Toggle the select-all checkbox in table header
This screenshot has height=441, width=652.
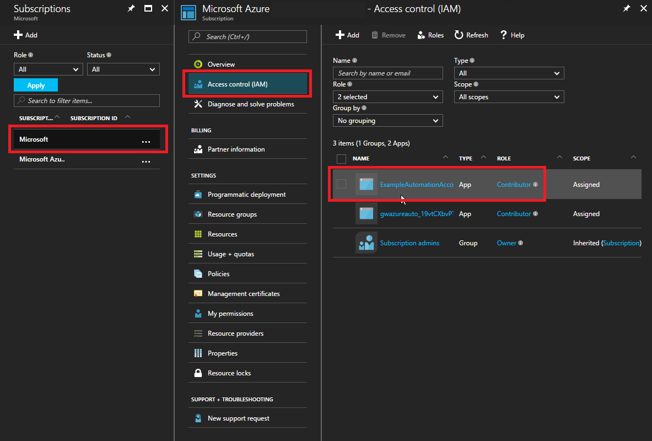[342, 159]
